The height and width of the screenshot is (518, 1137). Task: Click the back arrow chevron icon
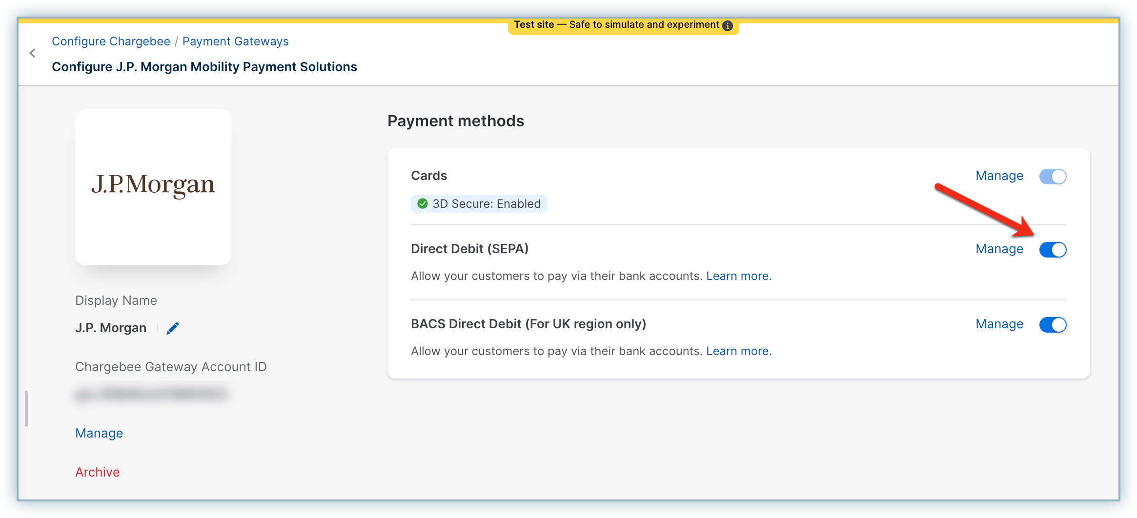point(33,53)
